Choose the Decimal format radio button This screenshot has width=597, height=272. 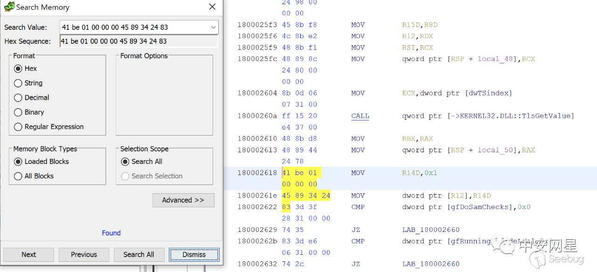[x=18, y=98]
